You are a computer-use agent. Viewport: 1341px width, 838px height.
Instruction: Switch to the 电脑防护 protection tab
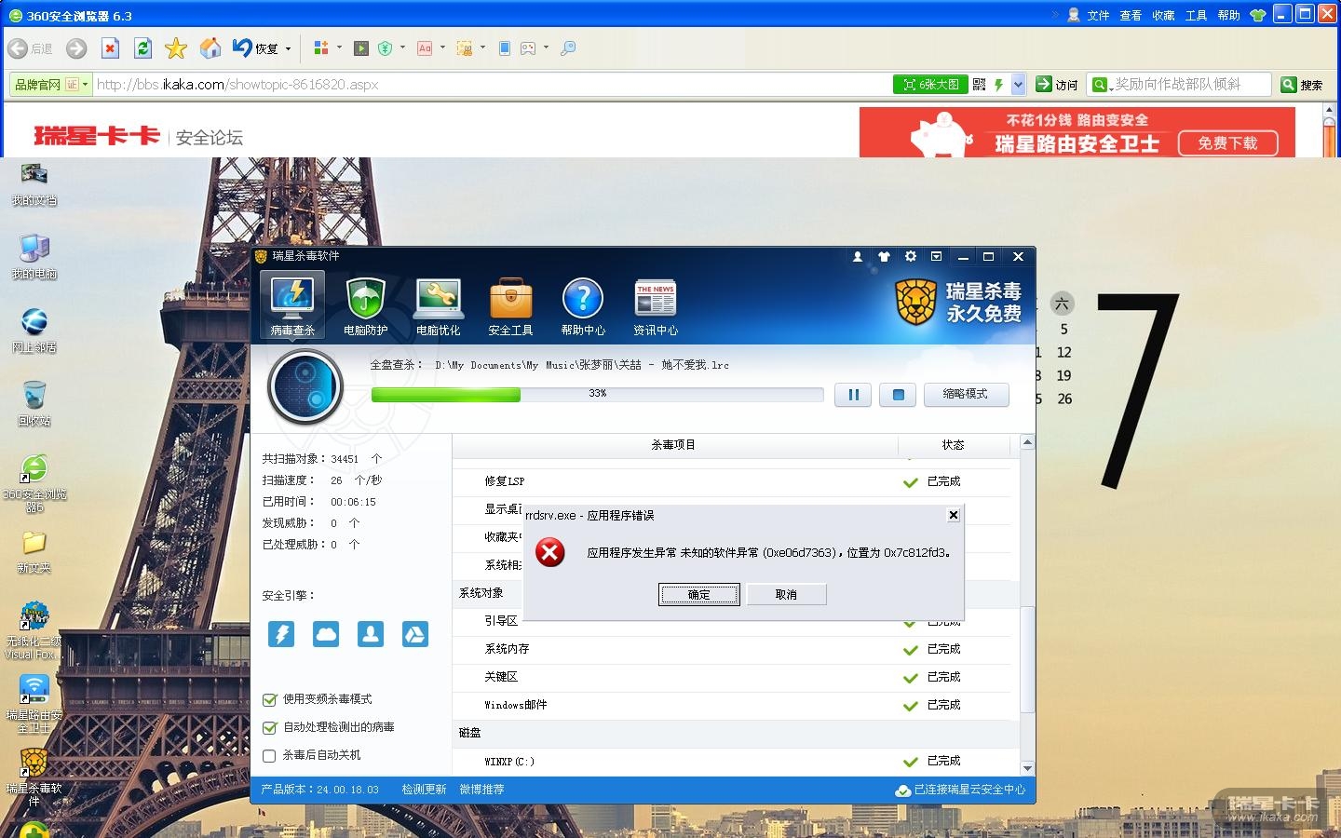click(x=365, y=305)
